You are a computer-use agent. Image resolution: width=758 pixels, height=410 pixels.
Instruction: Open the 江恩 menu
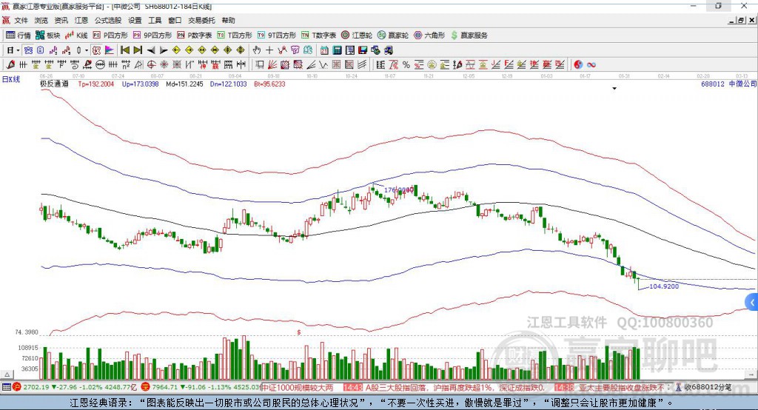81,20
